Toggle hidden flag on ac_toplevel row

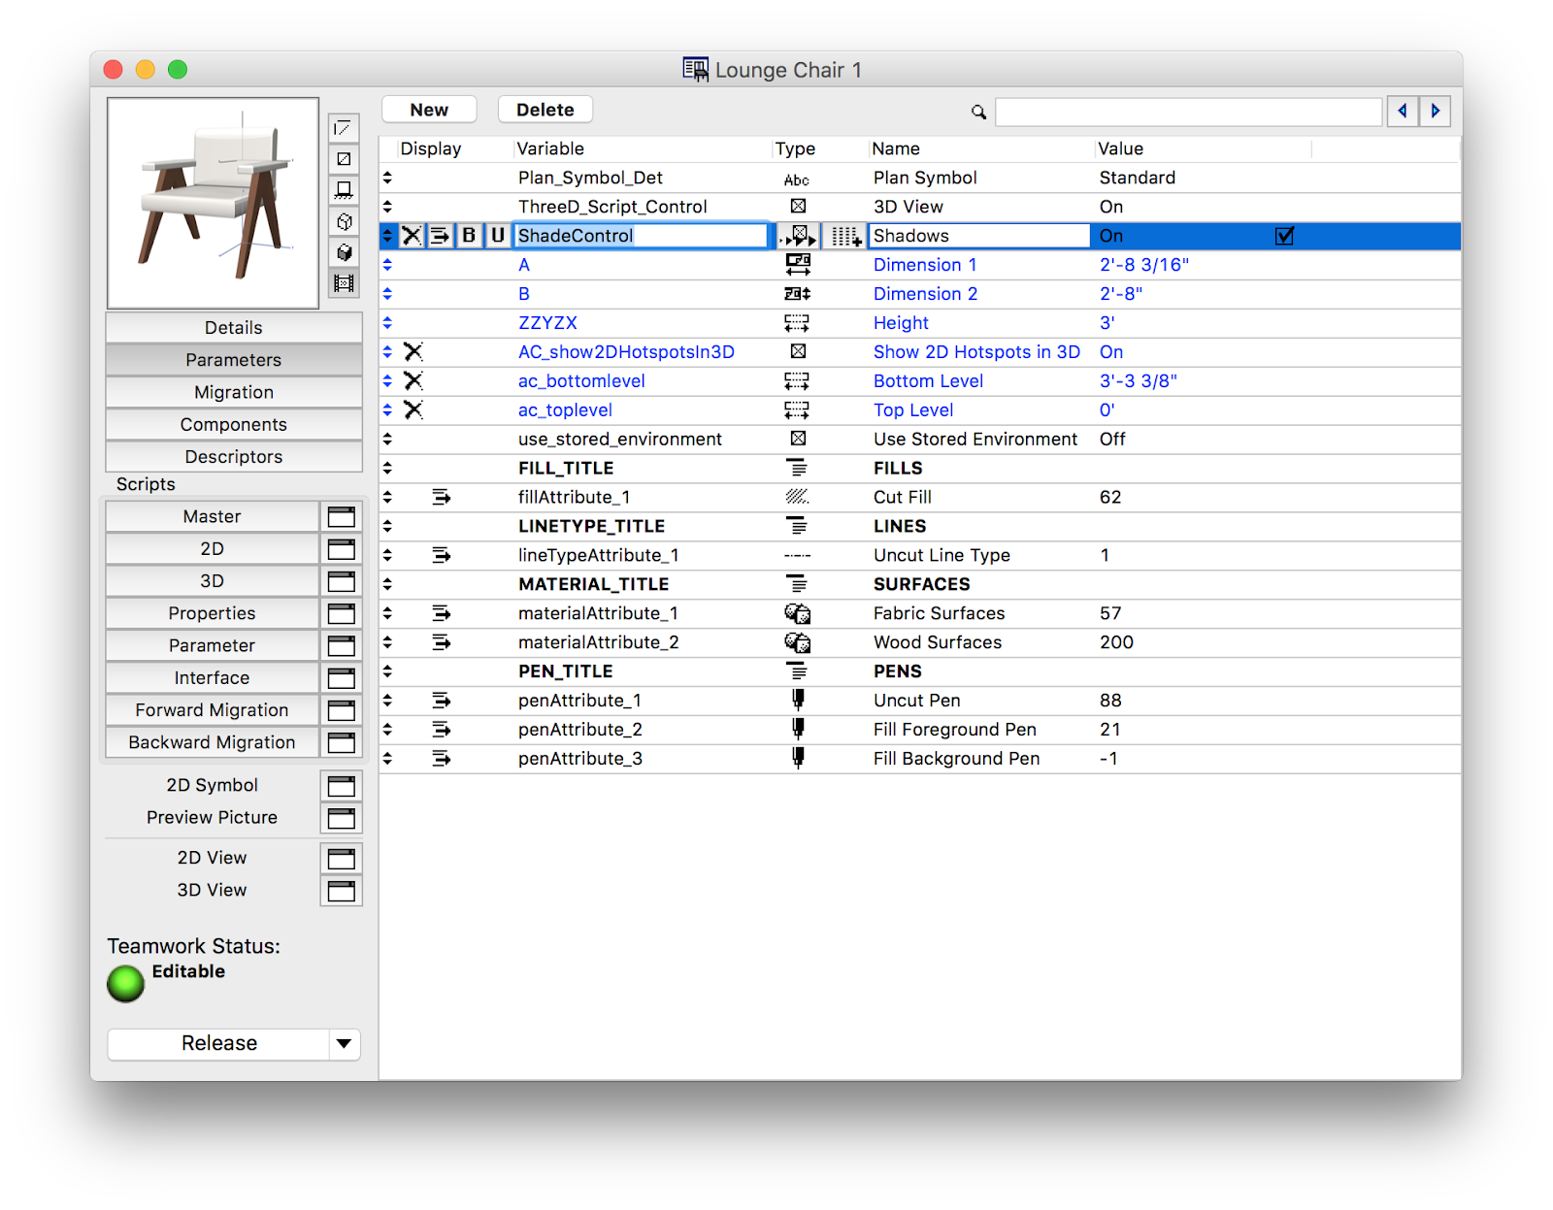413,409
